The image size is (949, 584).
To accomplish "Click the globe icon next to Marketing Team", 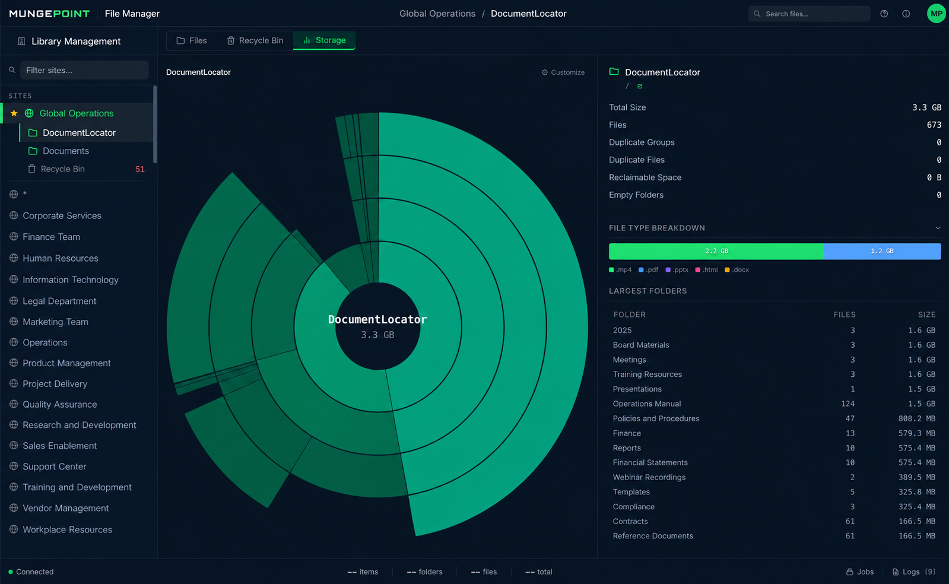I will click(x=14, y=322).
